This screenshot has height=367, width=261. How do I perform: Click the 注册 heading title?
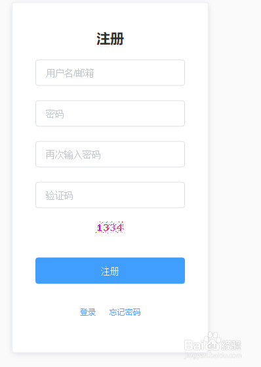click(x=110, y=39)
